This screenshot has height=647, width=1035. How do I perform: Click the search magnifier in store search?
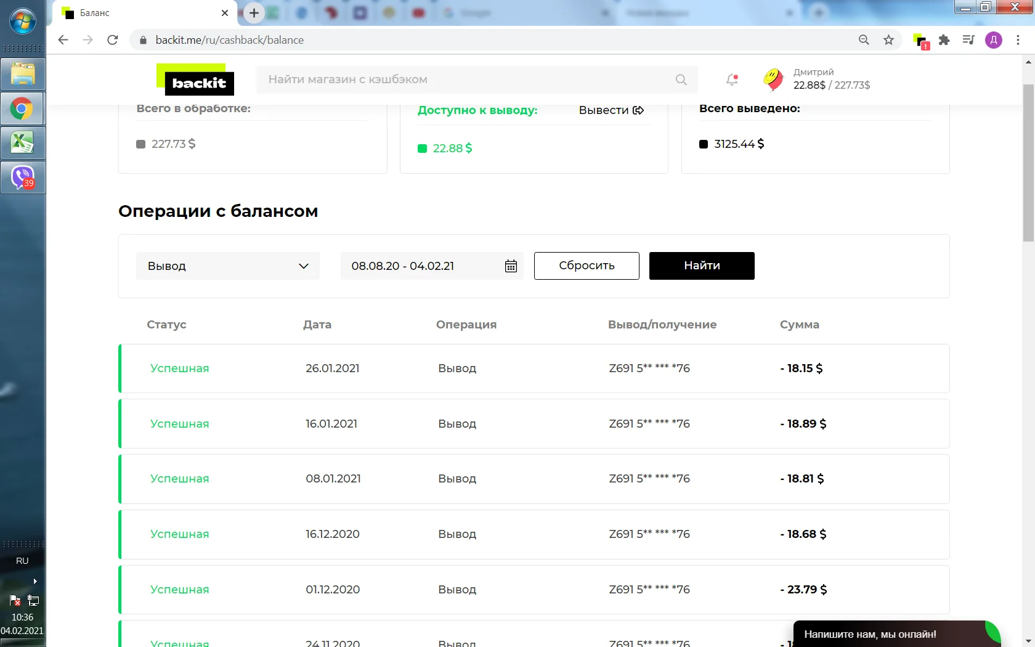tap(681, 79)
